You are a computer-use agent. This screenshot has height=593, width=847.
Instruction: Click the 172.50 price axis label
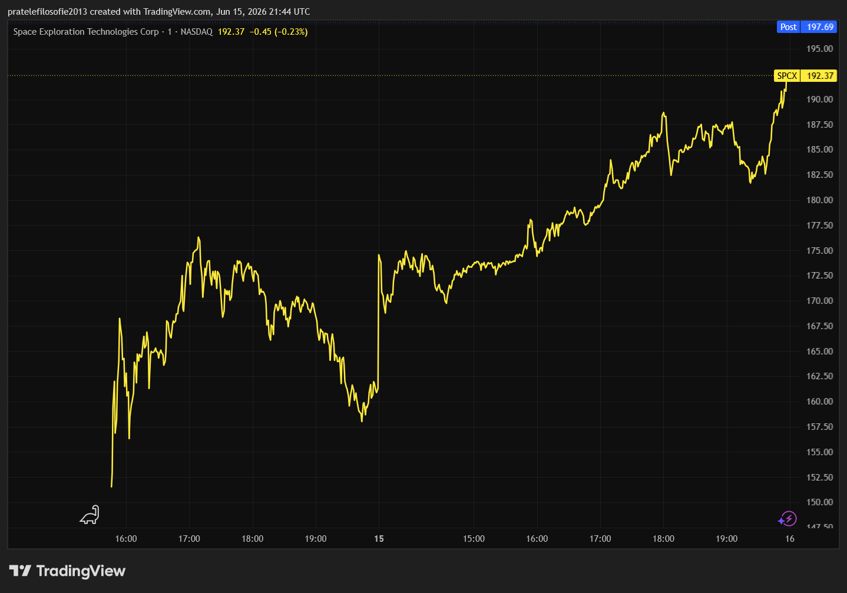click(820, 276)
